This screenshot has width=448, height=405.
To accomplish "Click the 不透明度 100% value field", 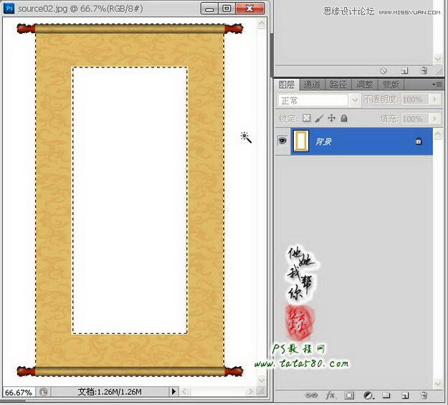I will [x=416, y=100].
